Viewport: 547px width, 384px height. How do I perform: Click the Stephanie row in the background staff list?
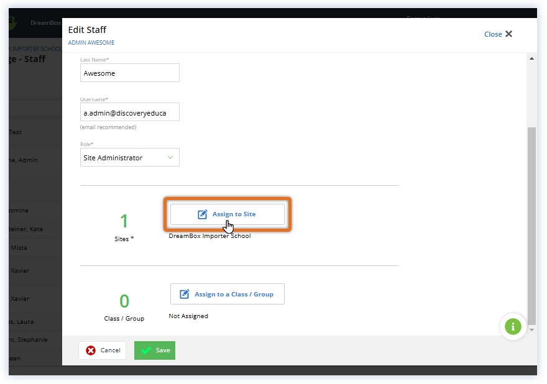tap(35, 340)
